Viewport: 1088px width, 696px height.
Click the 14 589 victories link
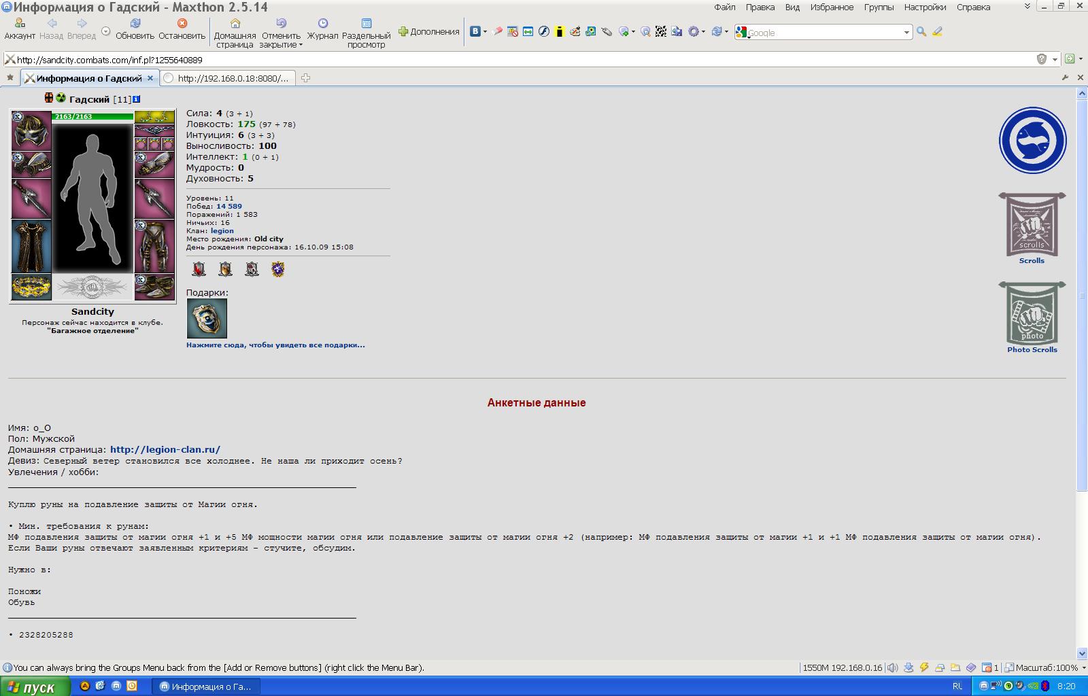point(229,206)
